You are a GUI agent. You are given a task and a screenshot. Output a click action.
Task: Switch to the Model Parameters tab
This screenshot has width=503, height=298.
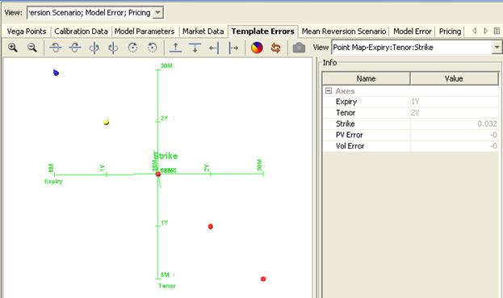click(x=145, y=31)
